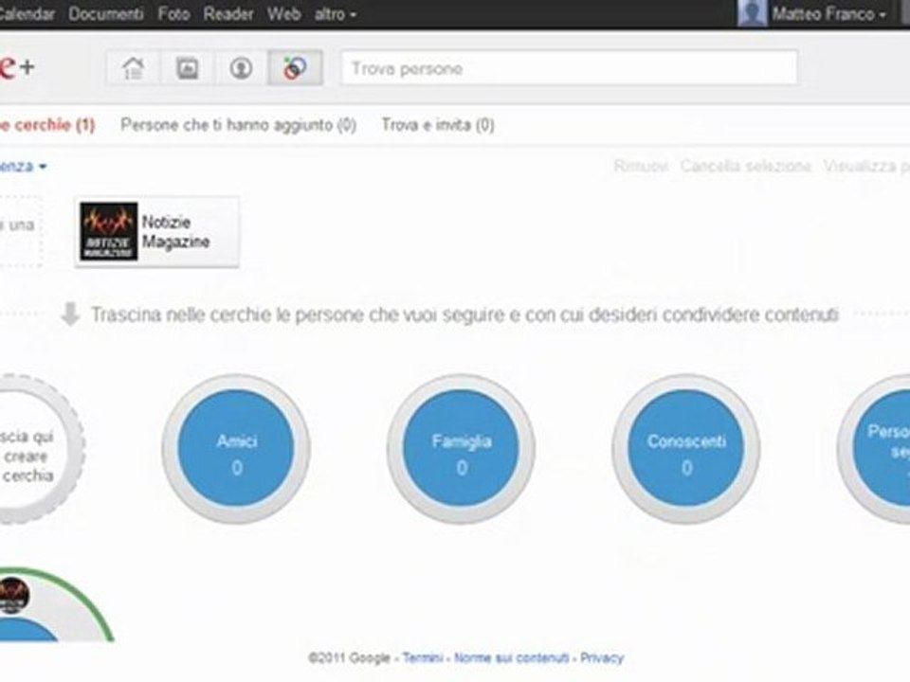Click the Rimuovi action

(x=641, y=167)
